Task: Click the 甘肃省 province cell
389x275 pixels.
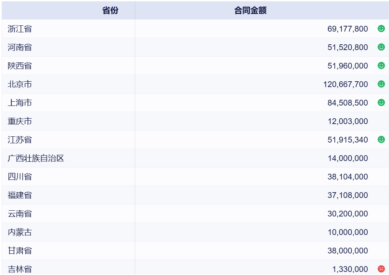Action: tap(20, 251)
